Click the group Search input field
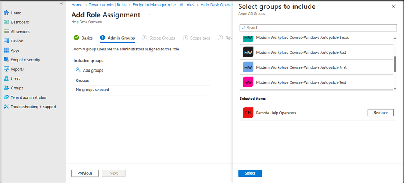The height and width of the screenshot is (183, 404). coord(318,27)
